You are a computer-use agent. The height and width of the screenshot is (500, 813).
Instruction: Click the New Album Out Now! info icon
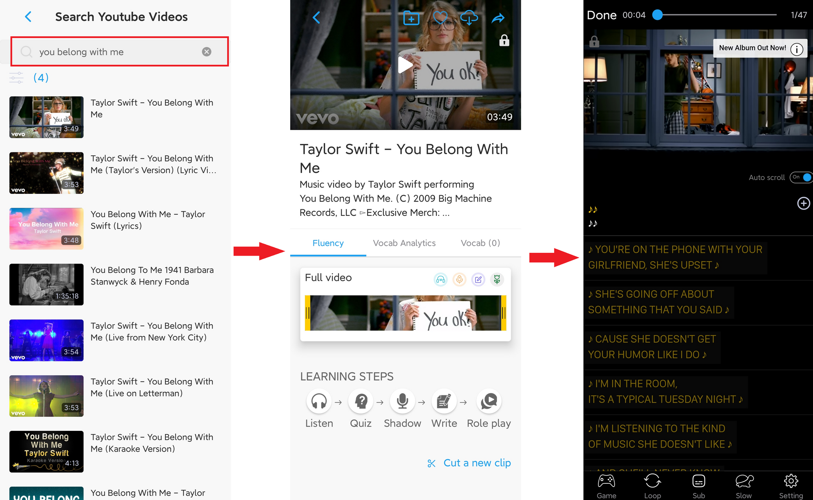(797, 49)
